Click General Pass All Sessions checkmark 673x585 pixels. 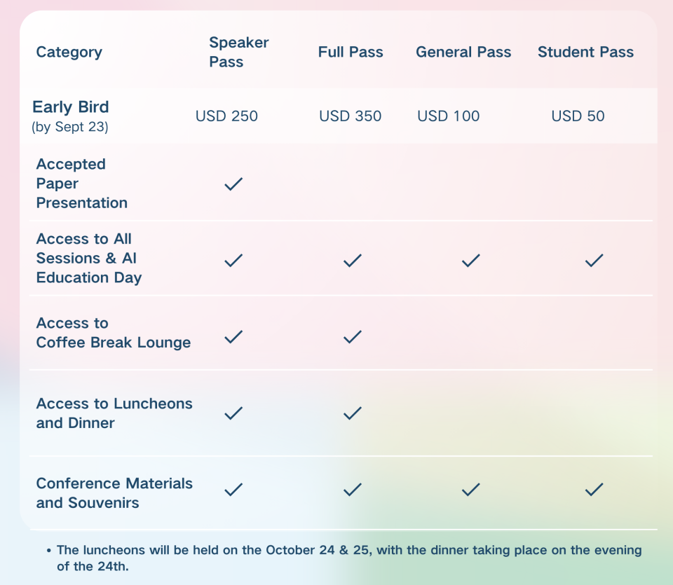pyautogui.click(x=471, y=261)
